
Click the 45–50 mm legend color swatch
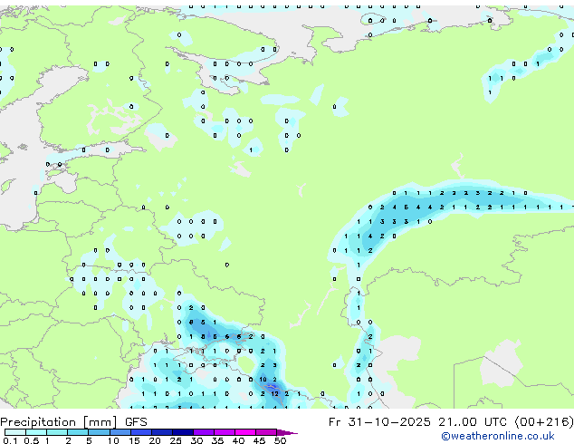(266, 432)
